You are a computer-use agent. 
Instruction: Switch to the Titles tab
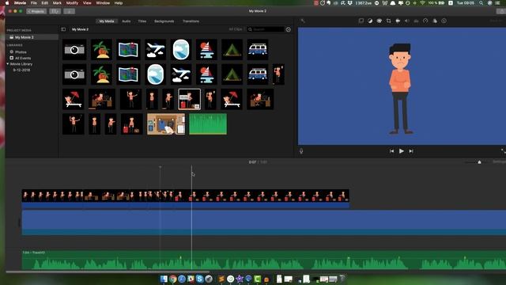point(142,21)
